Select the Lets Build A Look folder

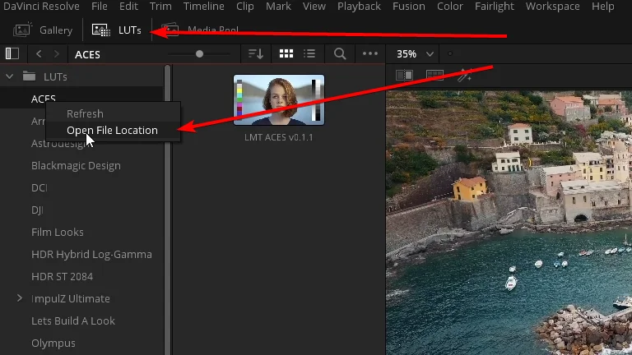pyautogui.click(x=73, y=320)
